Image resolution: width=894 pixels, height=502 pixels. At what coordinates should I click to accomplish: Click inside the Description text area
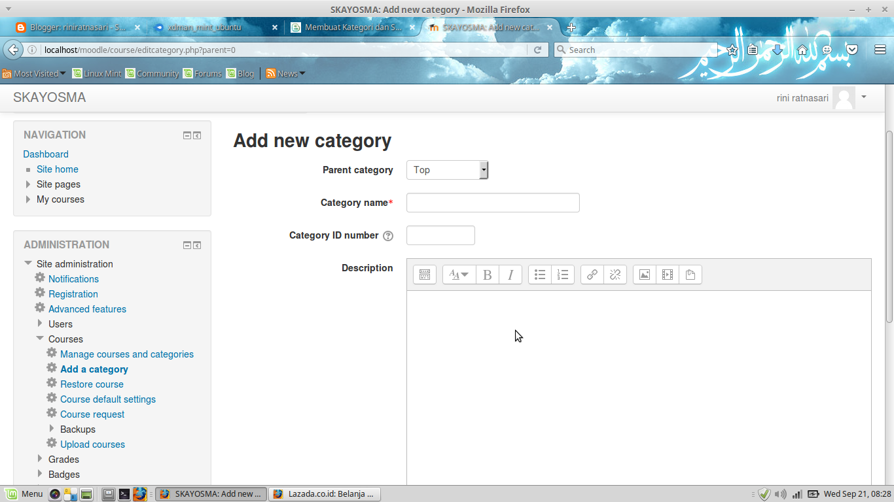(639, 388)
